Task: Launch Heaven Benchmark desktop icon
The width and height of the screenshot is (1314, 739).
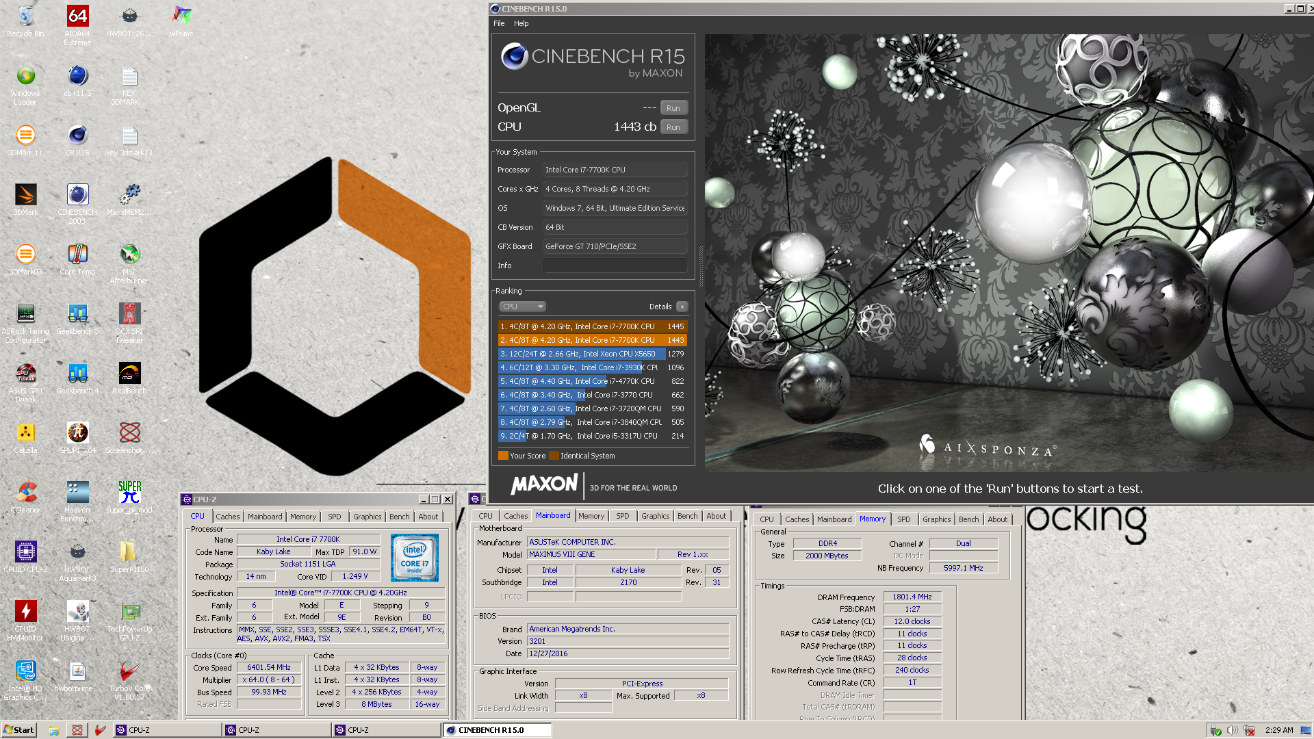Action: (x=77, y=502)
